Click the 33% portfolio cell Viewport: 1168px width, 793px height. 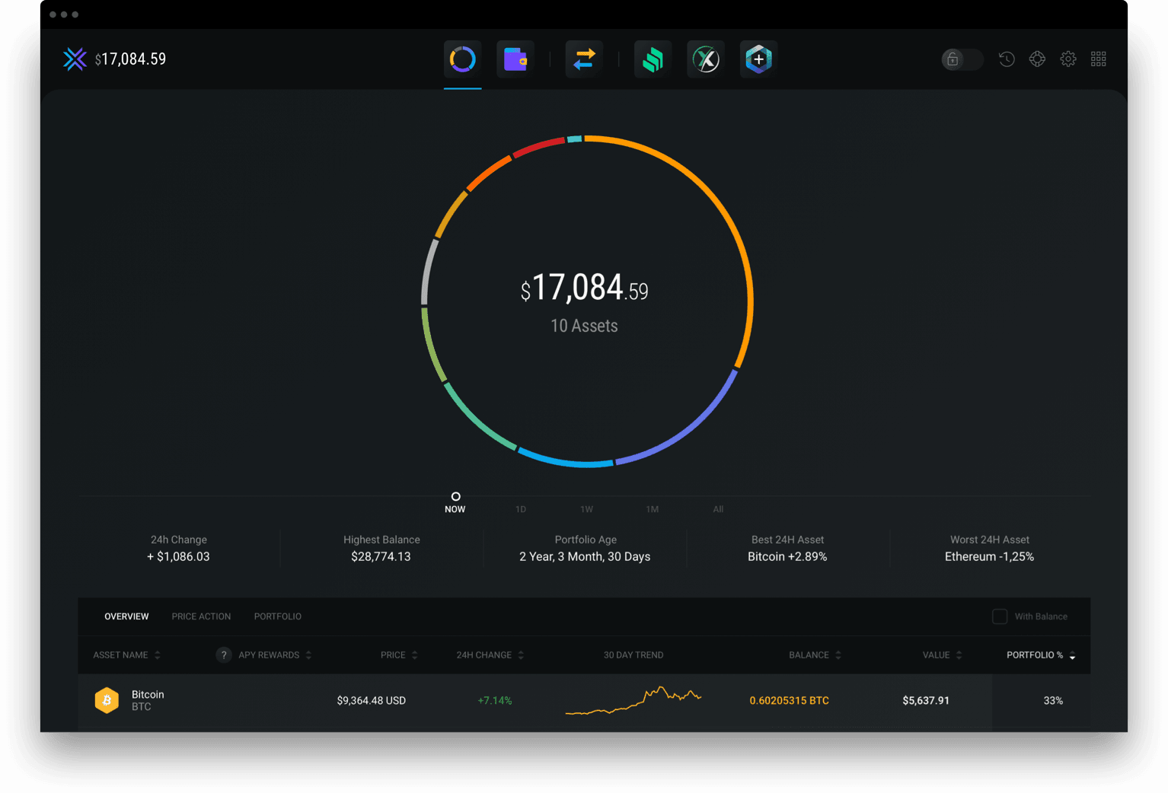1053,700
